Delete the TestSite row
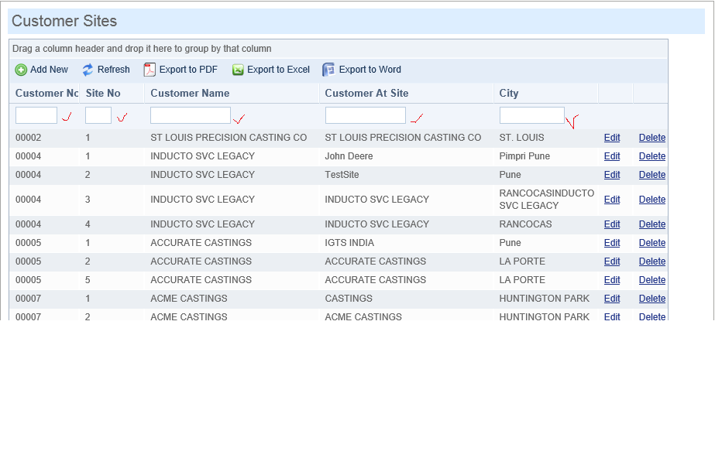This screenshot has height=475, width=715. [x=652, y=175]
